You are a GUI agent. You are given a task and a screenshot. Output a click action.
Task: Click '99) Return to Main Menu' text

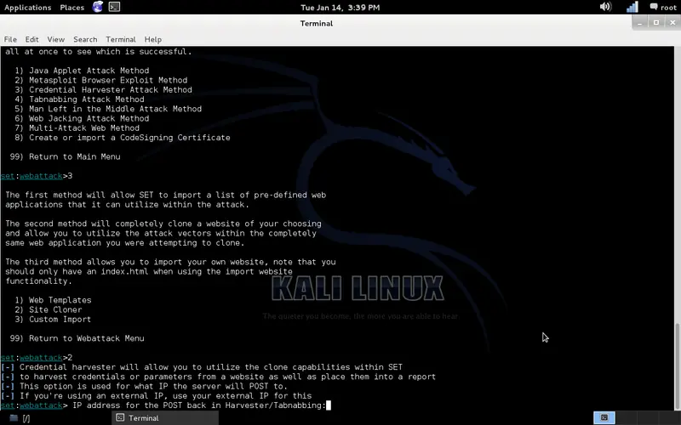pyautogui.click(x=66, y=156)
